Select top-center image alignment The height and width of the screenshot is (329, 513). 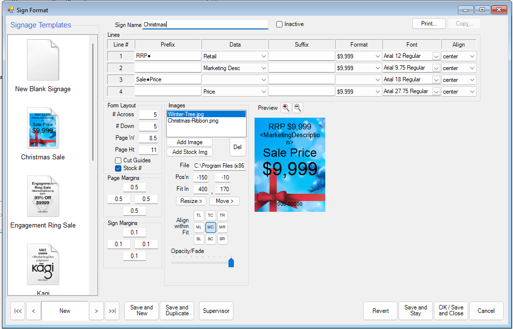click(210, 215)
